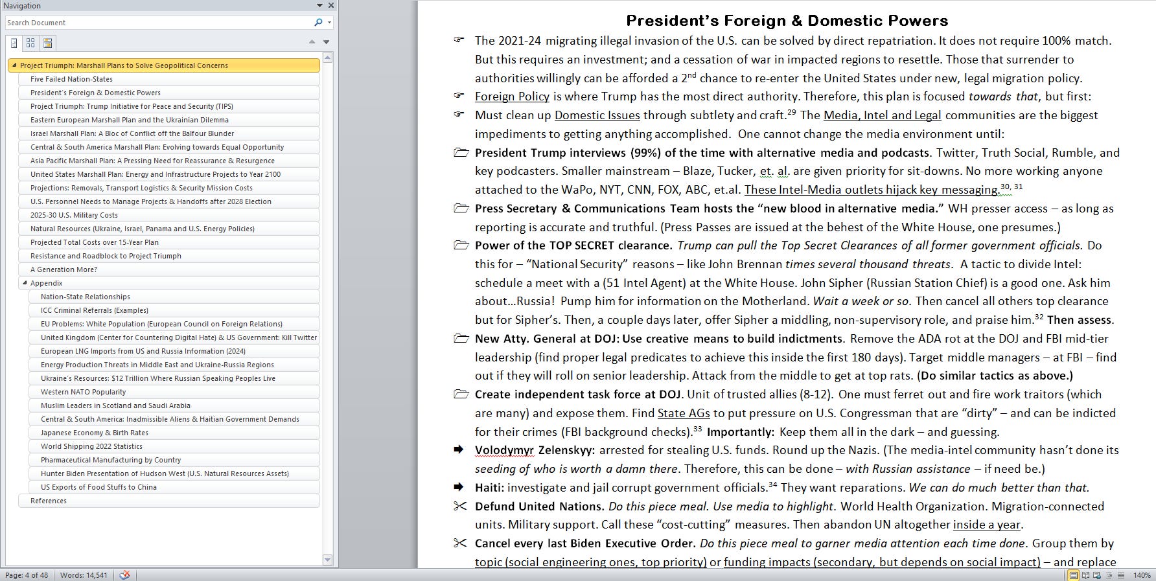Image resolution: width=1156 pixels, height=581 pixels.
Task: Switch to Full Screen Reading view
Action: click(x=1085, y=575)
